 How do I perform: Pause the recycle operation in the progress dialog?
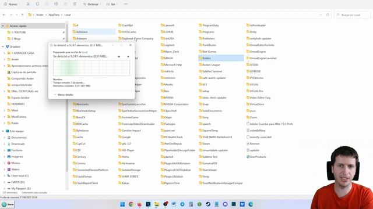[x=119, y=56]
